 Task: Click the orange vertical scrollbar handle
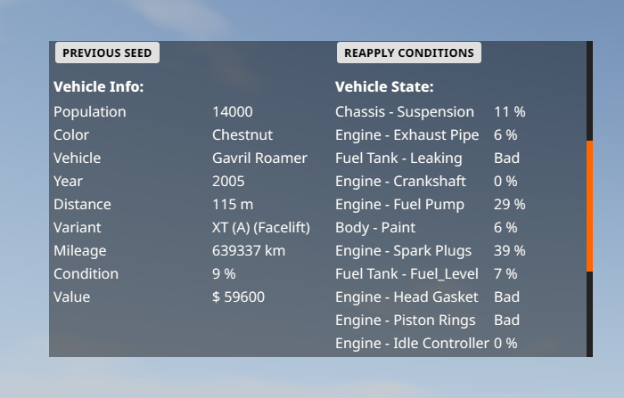[589, 206]
